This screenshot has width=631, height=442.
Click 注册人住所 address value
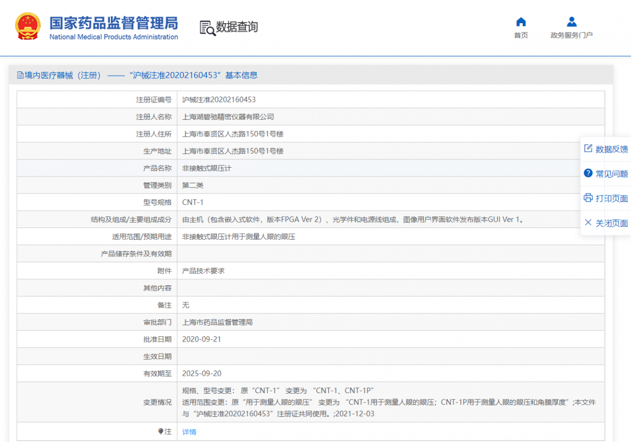[x=233, y=134]
